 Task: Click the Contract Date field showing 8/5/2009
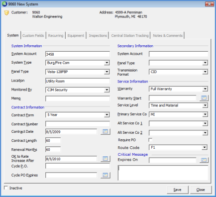click(x=71, y=132)
